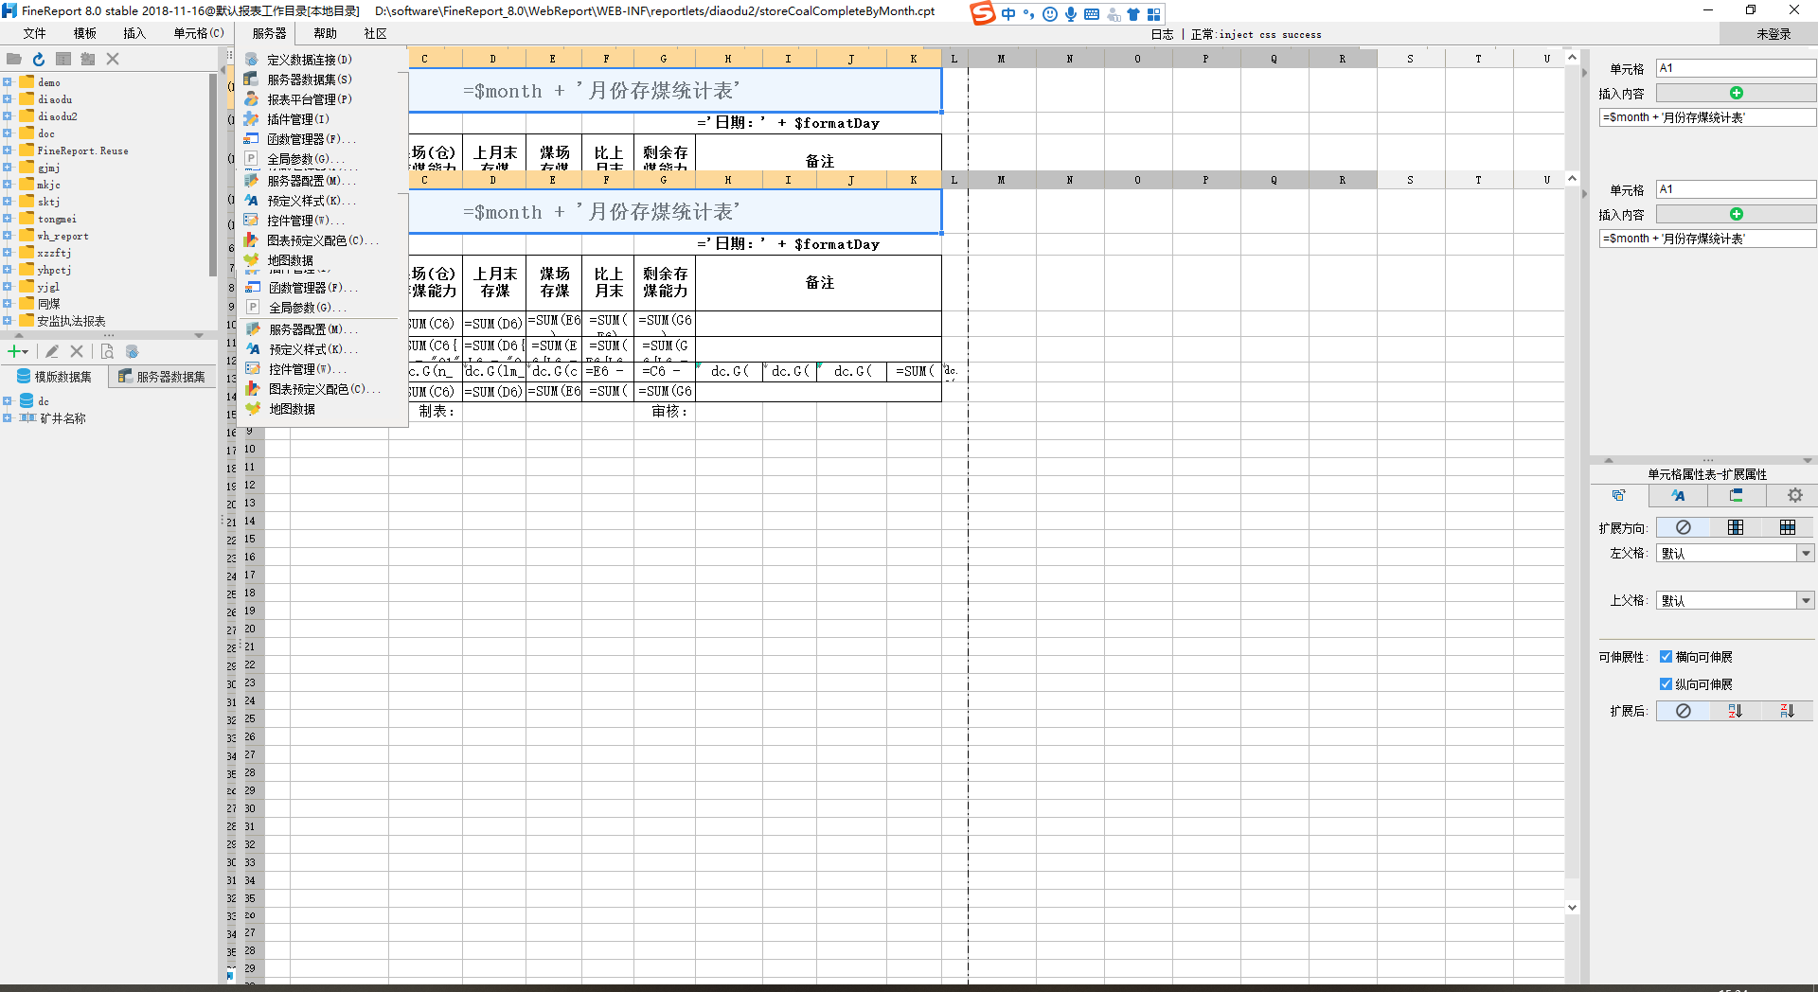This screenshot has width=1818, height=992.
Task: Switch to 模版数据集 tab
Action: 54,377
